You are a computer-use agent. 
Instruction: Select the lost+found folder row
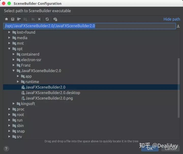[91, 32]
